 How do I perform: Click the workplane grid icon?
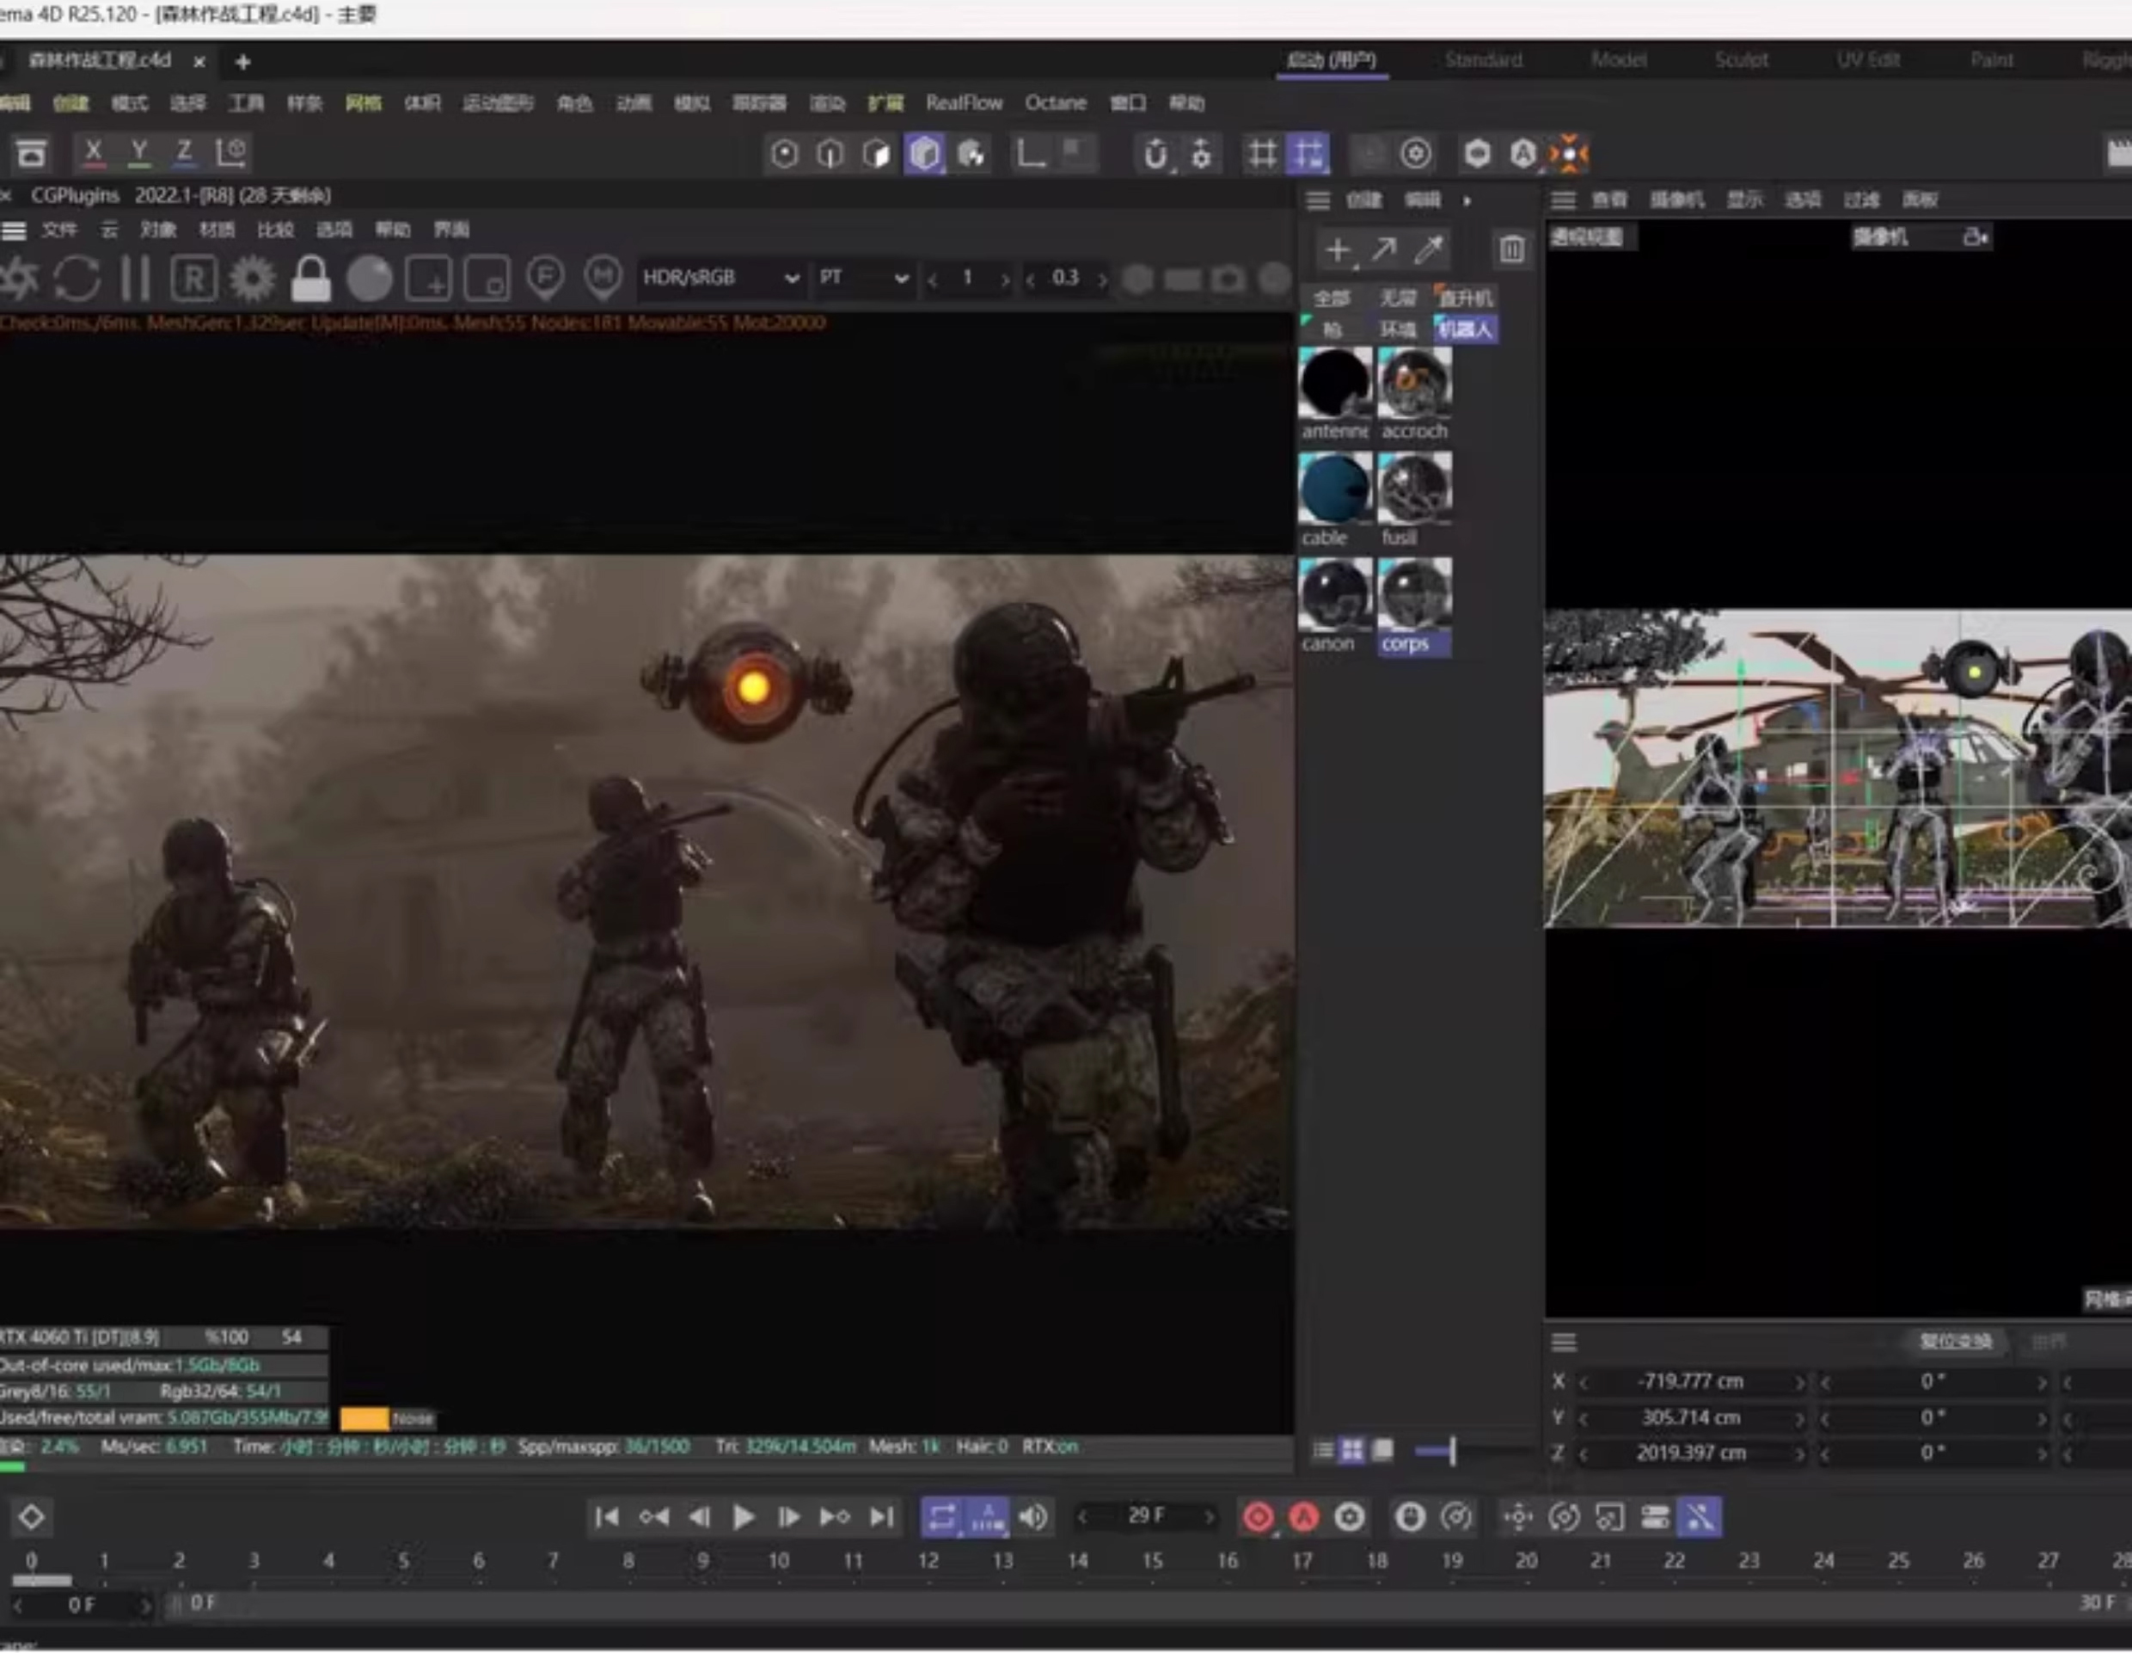(x=1261, y=153)
